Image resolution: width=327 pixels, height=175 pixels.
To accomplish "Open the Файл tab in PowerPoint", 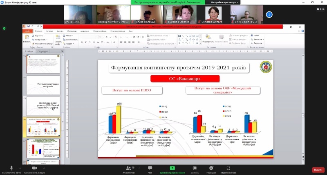I will [x=27, y=31].
